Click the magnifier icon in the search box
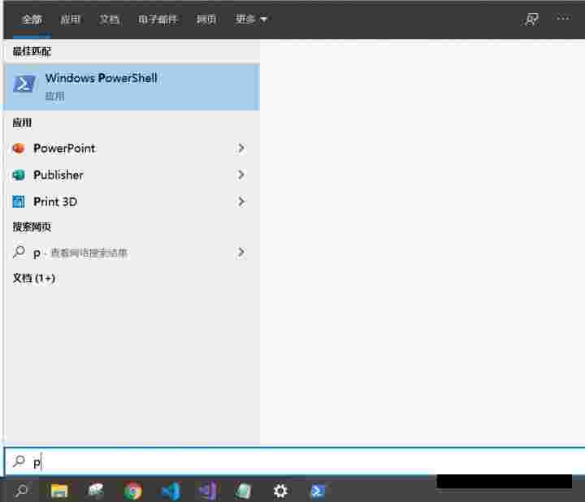This screenshot has height=502, width=585. pos(19,461)
